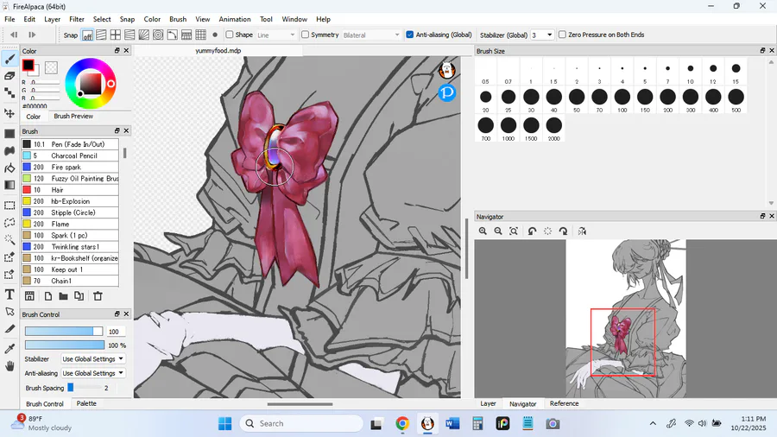Select the Gradient tool
Viewport: 777px width, 437px height.
point(9,185)
